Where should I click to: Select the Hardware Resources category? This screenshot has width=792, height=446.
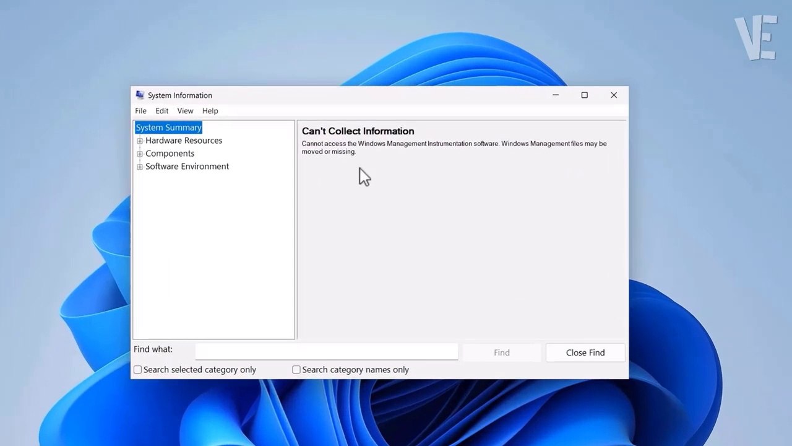(x=184, y=141)
